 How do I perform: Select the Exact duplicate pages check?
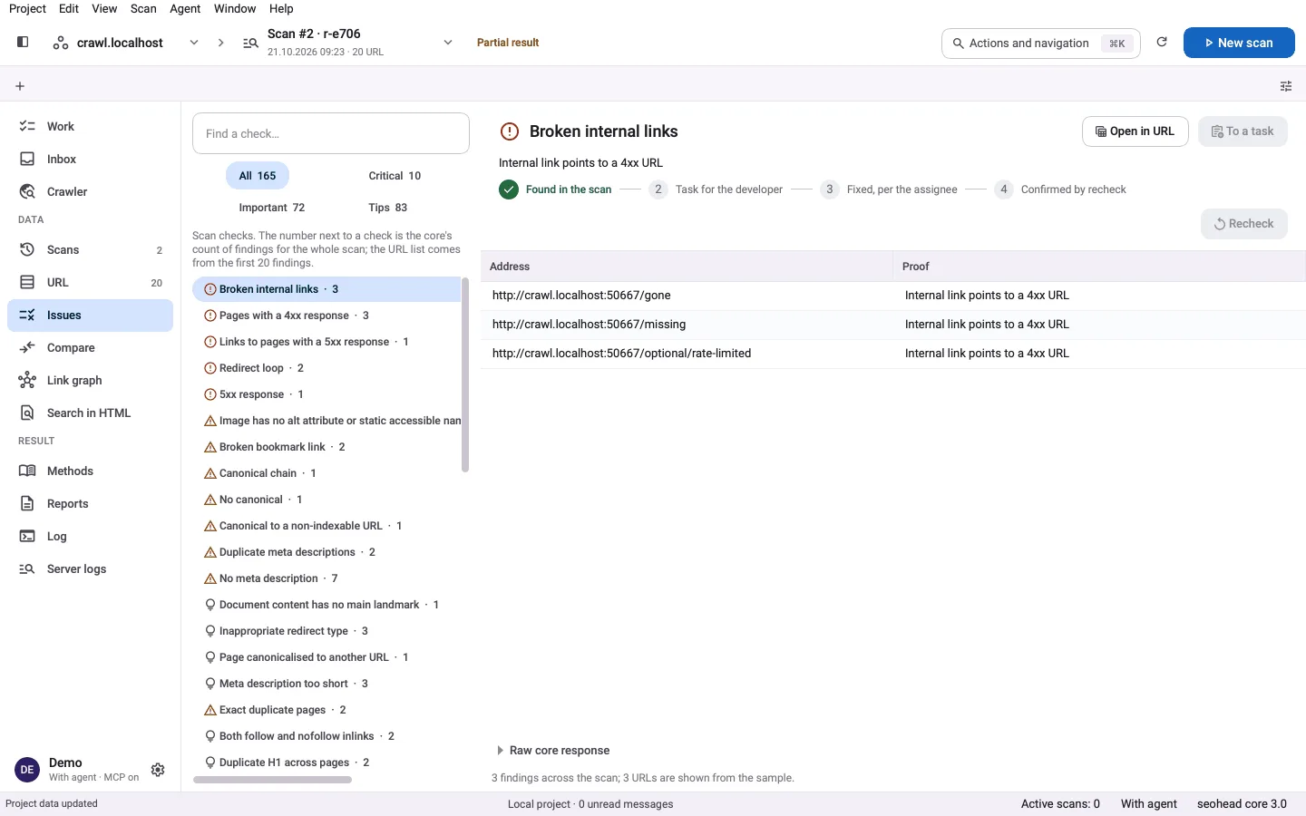(326, 710)
